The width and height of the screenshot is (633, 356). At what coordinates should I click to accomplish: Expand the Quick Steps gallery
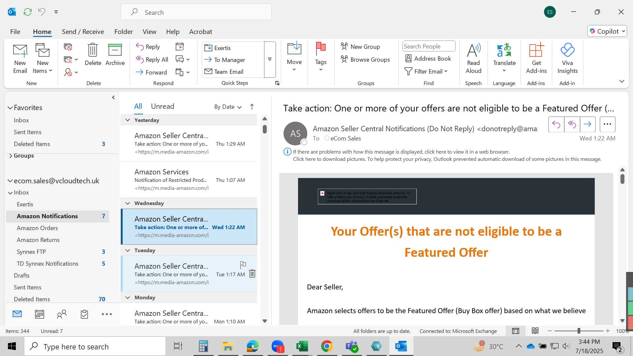click(x=270, y=60)
